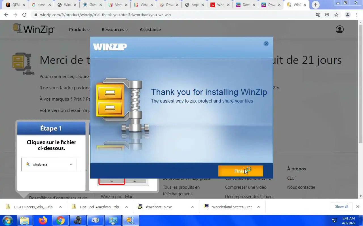Viewport: 363px width, 226px height.
Task: Click the WinZip logo on the webpage
Action: (x=33, y=29)
